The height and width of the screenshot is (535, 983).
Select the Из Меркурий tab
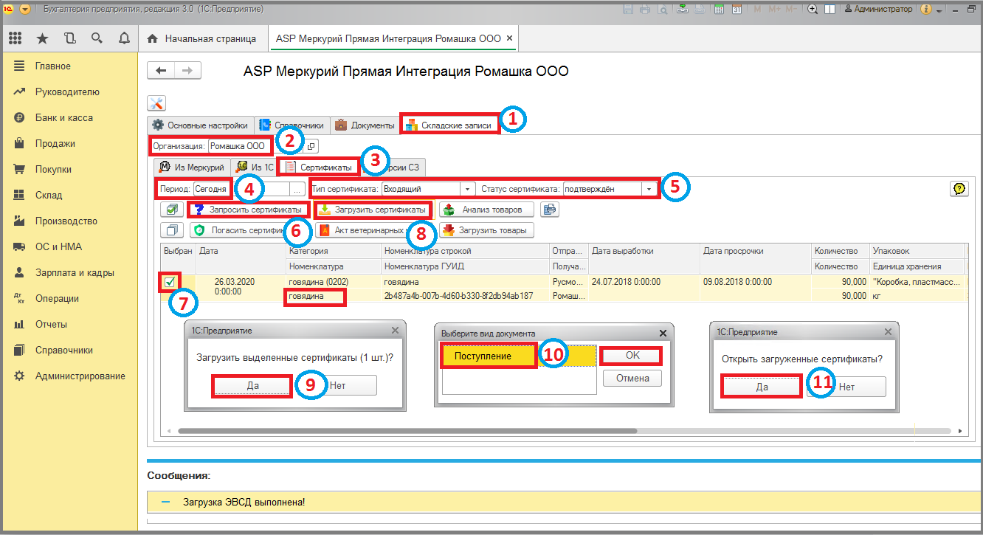click(192, 168)
